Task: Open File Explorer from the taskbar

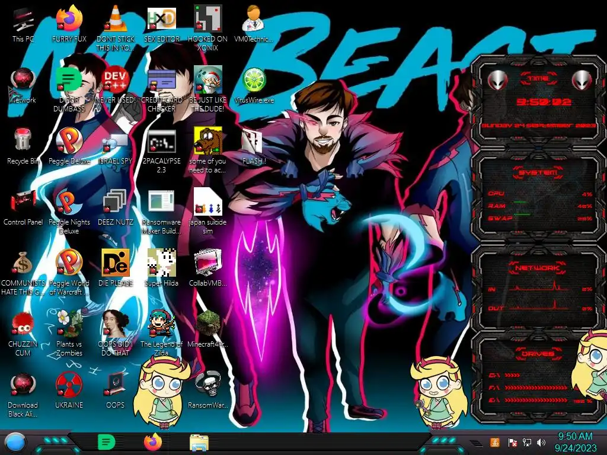Action: pos(199,443)
